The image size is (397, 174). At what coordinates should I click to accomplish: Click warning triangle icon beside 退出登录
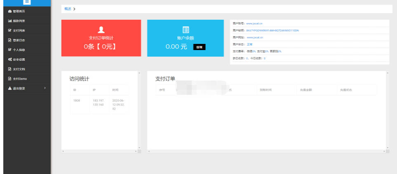click(10, 88)
